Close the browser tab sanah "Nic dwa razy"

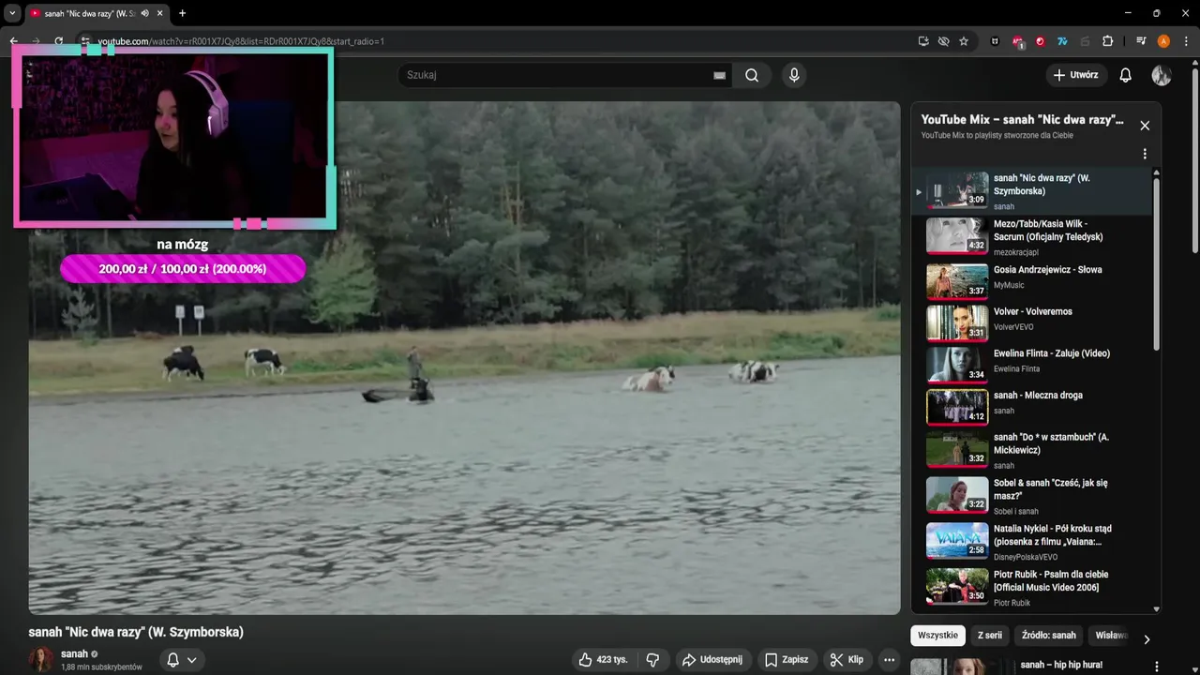(161, 13)
